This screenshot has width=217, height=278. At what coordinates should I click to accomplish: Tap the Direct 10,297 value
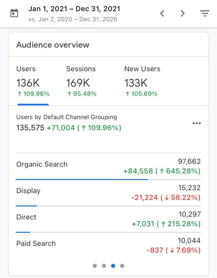click(x=190, y=214)
